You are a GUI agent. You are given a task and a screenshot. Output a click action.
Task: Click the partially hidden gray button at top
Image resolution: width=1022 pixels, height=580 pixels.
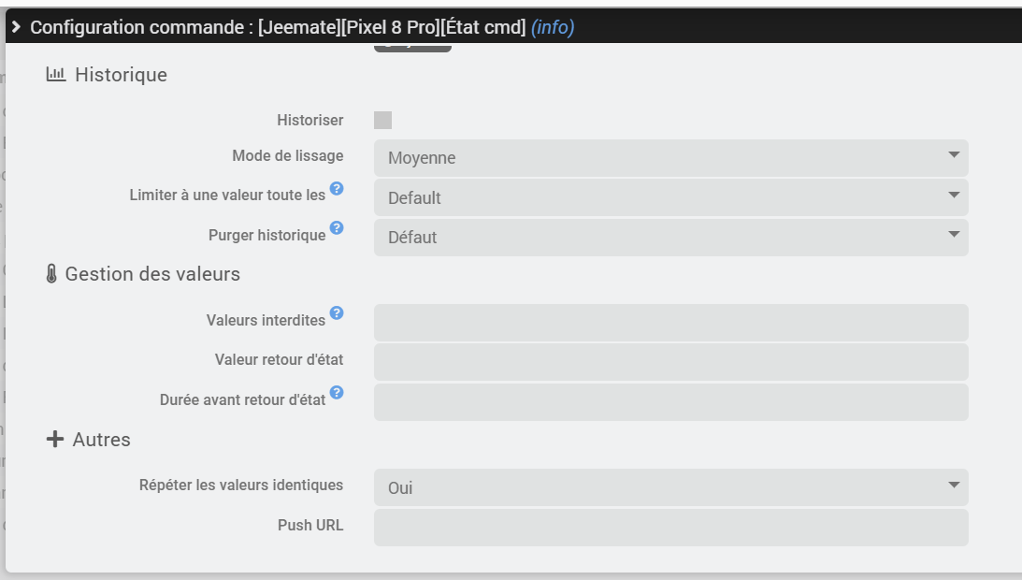412,48
